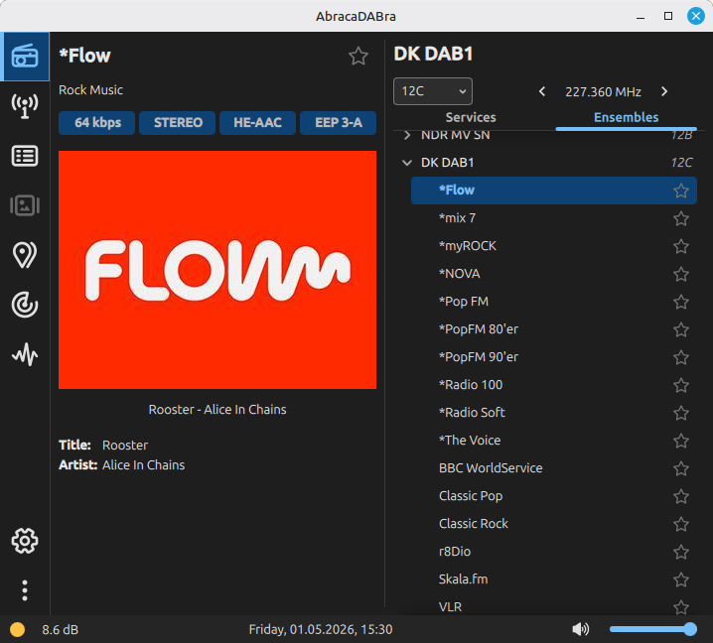713x643 pixels.
Task: Click Rooster - Alice In Chains label
Action: (x=217, y=410)
